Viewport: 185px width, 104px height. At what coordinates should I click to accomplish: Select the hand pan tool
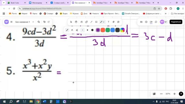tap(76, 22)
